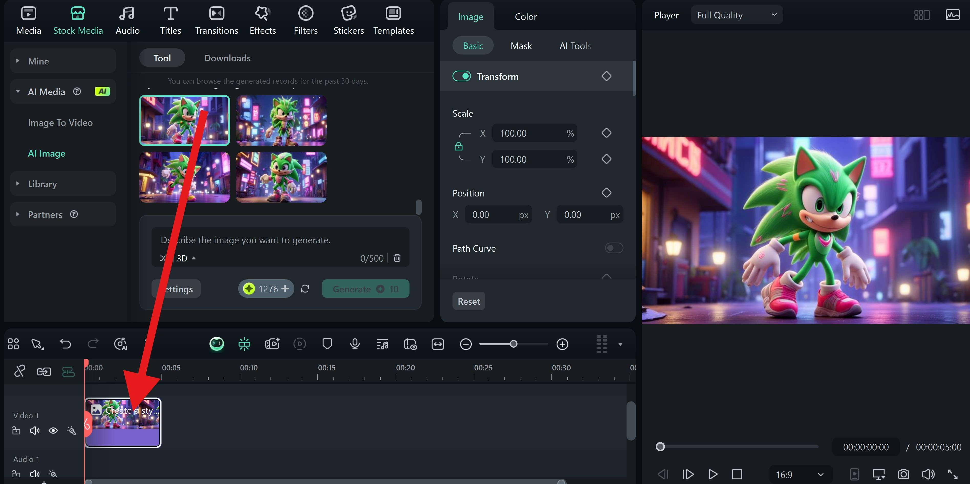Select the bottom-left generated hedgehog thumbnail
Image resolution: width=970 pixels, height=484 pixels.
(x=185, y=177)
